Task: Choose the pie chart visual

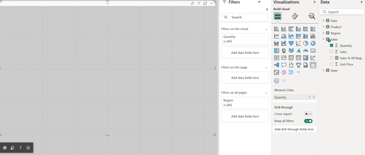Action: pyautogui.click(x=306, y=43)
